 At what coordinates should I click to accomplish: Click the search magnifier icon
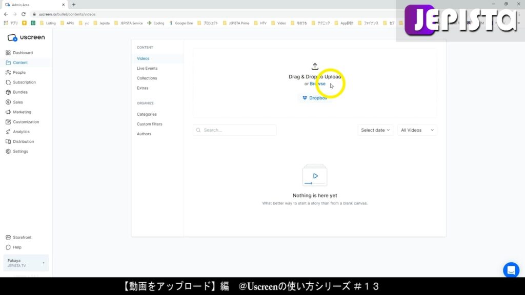coord(198,130)
